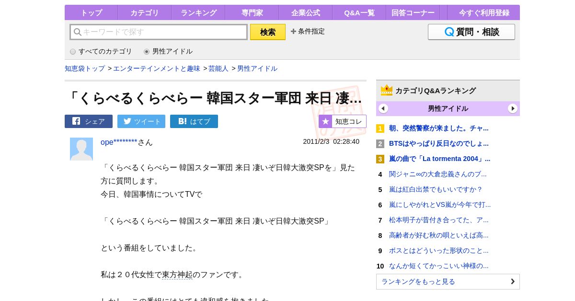The width and height of the screenshot is (575, 301).
Task: Open the ランキング navigation tab
Action: pos(198,13)
